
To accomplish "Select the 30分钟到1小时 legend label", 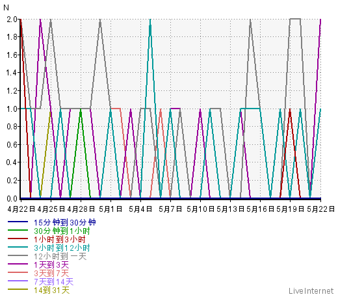I will click(x=62, y=231).
